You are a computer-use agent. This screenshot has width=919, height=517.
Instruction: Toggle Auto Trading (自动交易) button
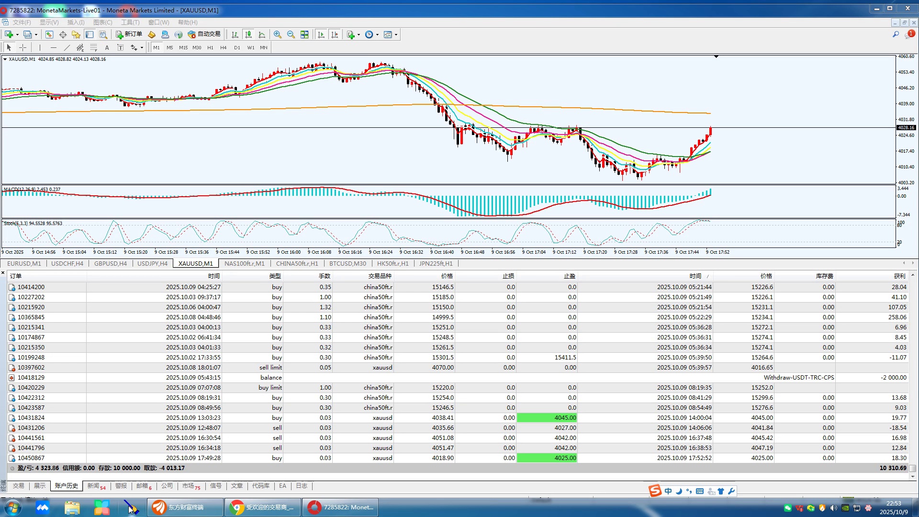click(x=204, y=34)
